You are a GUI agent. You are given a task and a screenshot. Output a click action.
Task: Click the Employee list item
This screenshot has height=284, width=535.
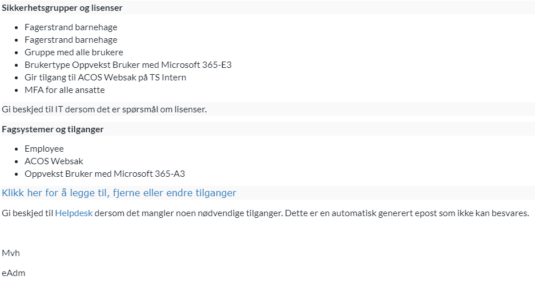(44, 149)
